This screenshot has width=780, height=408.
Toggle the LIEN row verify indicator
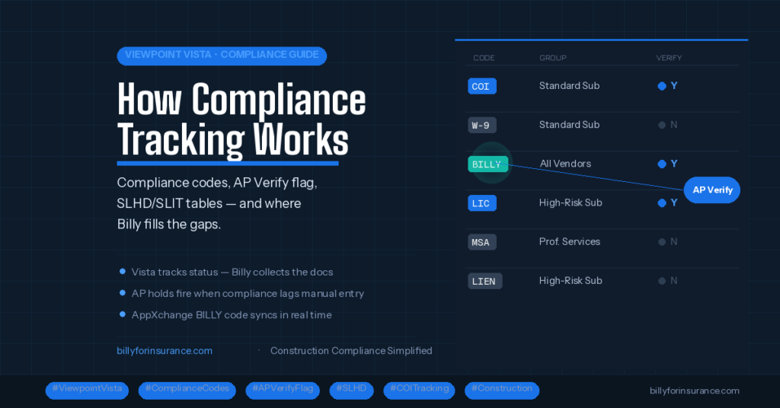[667, 281]
